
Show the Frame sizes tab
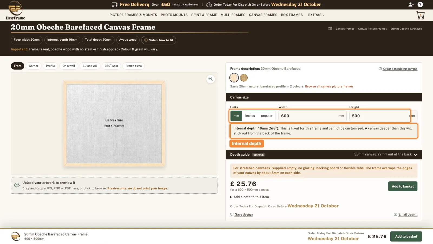pyautogui.click(x=133, y=66)
